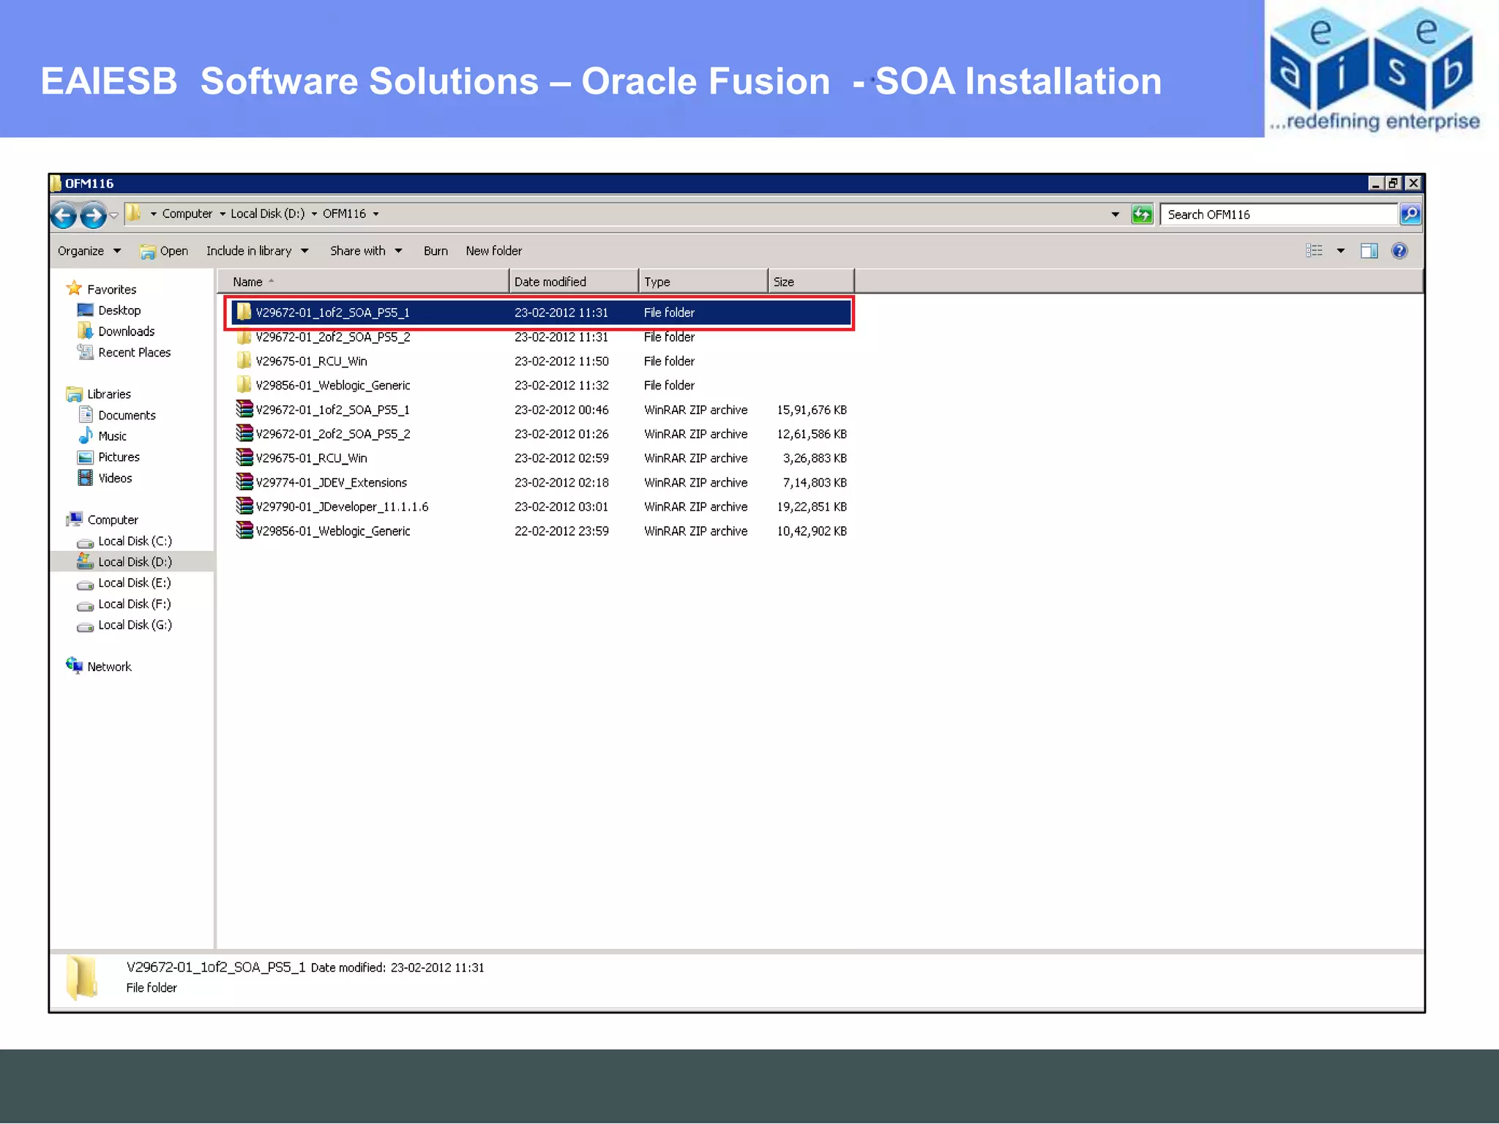Click date 22-02-2012 23:59 cell
This screenshot has width=1499, height=1124.
pyautogui.click(x=561, y=531)
